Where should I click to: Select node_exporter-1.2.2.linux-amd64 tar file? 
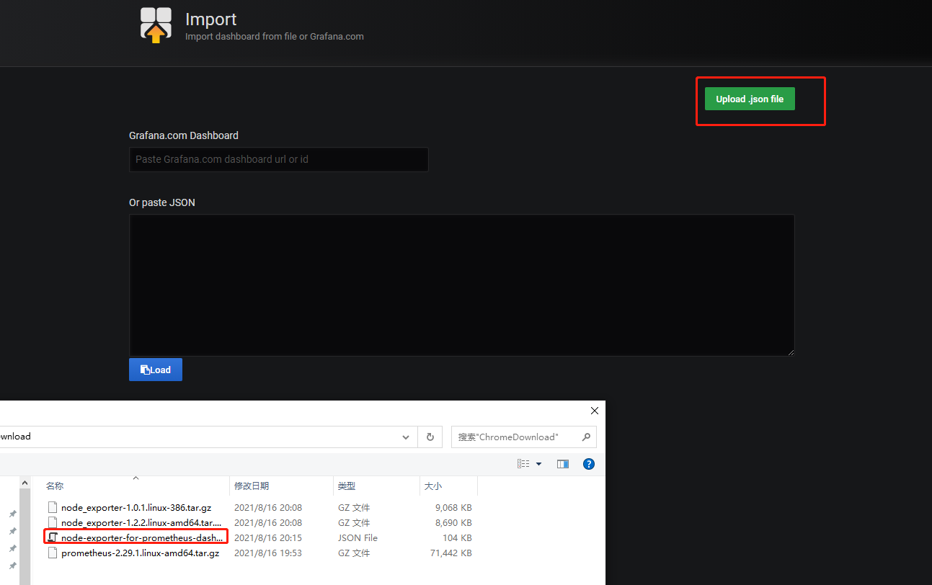point(141,523)
